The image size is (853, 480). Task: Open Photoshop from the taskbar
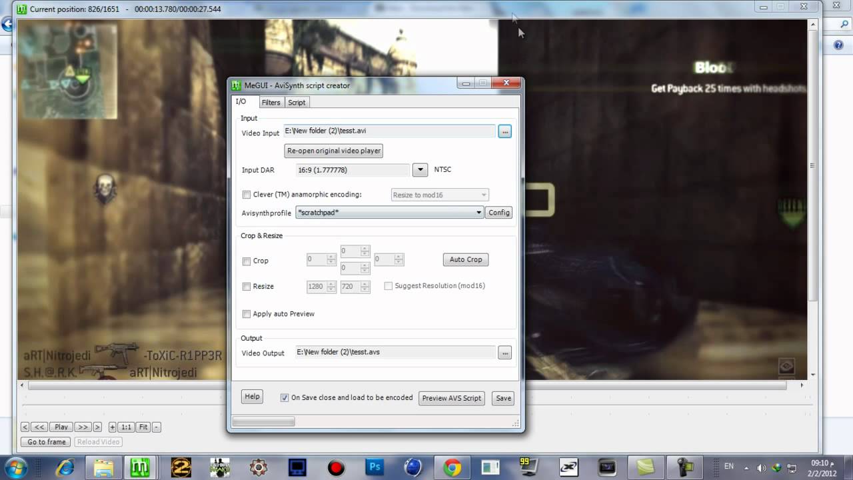(374, 467)
